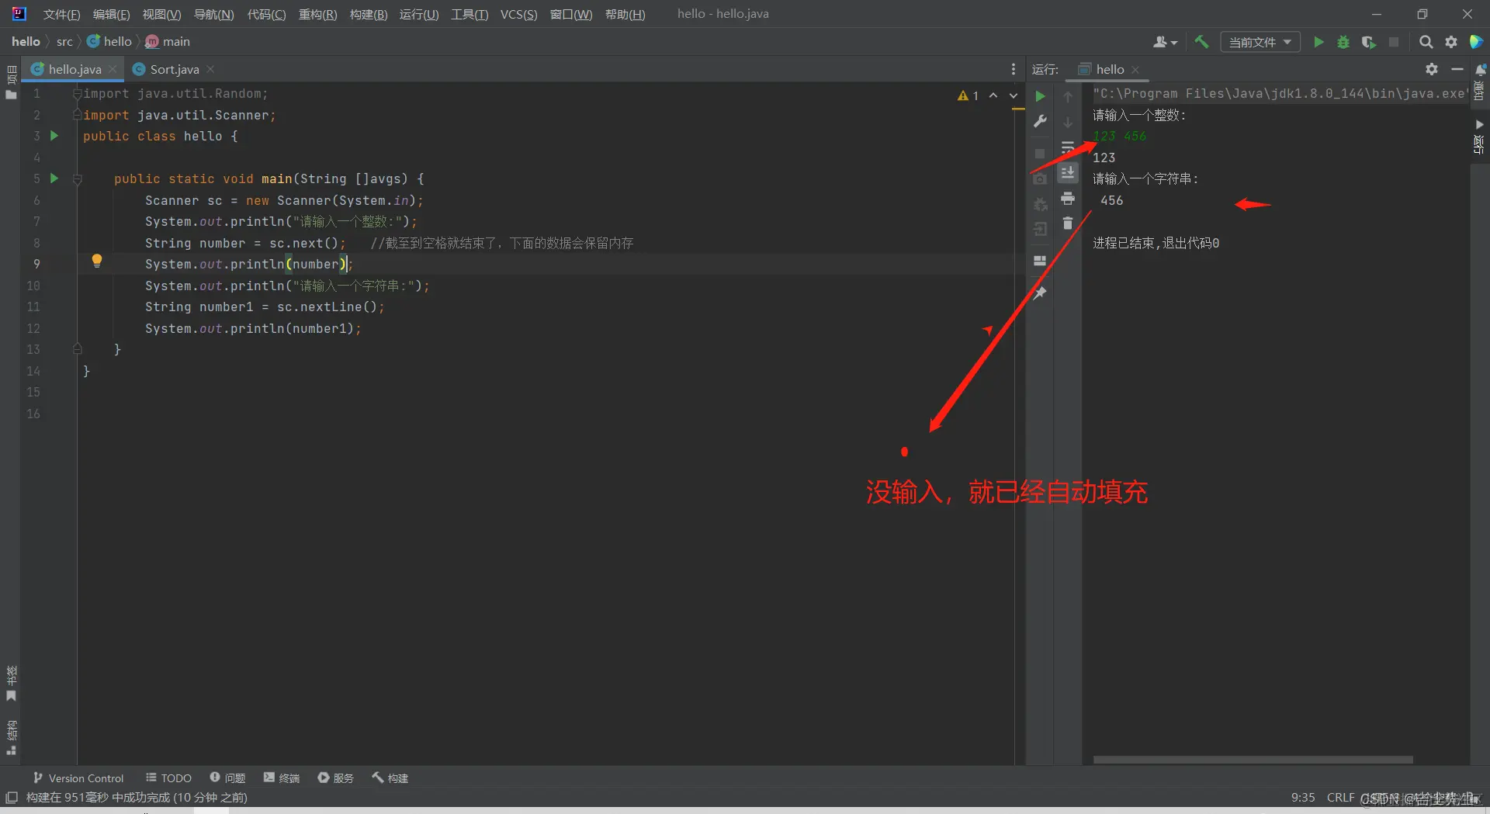The width and height of the screenshot is (1490, 814).
Task: Click the exit icon in Run panel
Action: 1041,229
